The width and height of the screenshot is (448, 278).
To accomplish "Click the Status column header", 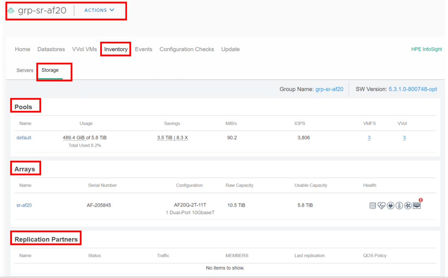I will point(94,255).
